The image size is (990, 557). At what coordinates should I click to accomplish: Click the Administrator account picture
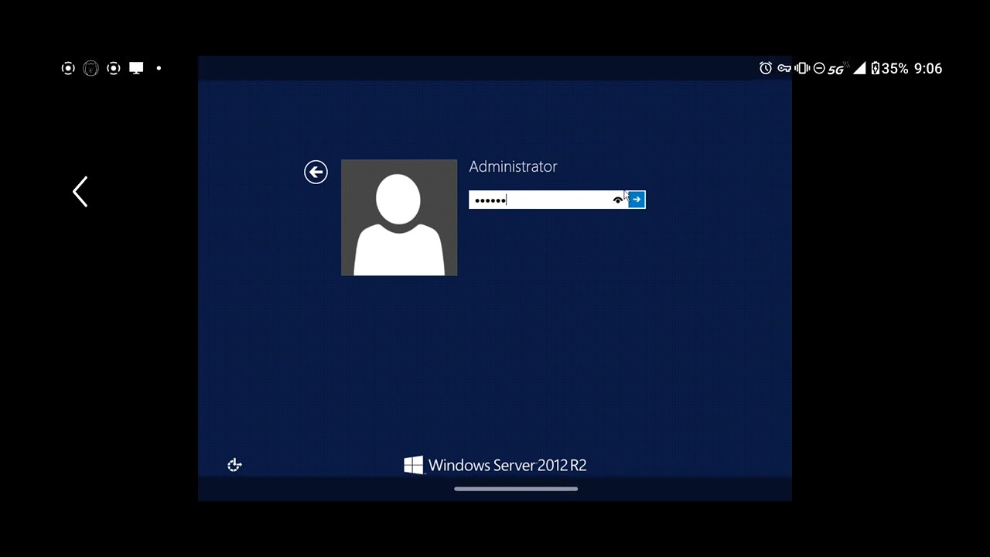pyautogui.click(x=399, y=217)
